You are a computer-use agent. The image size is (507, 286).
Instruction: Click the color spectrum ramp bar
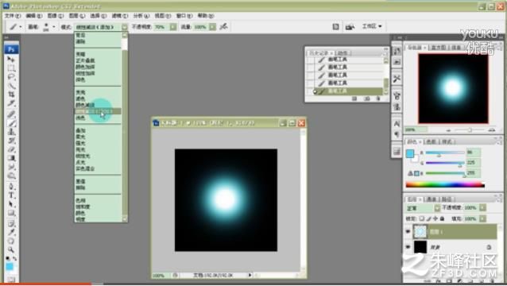tap(445, 185)
